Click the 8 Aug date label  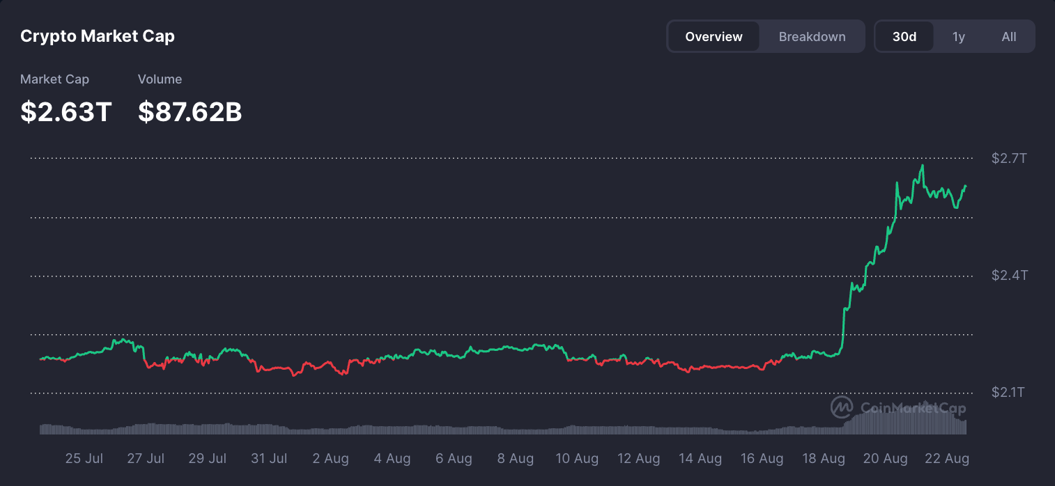pos(515,458)
